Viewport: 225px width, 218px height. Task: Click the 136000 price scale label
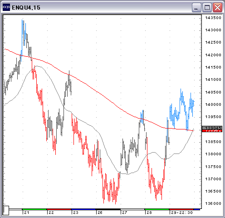(213, 203)
